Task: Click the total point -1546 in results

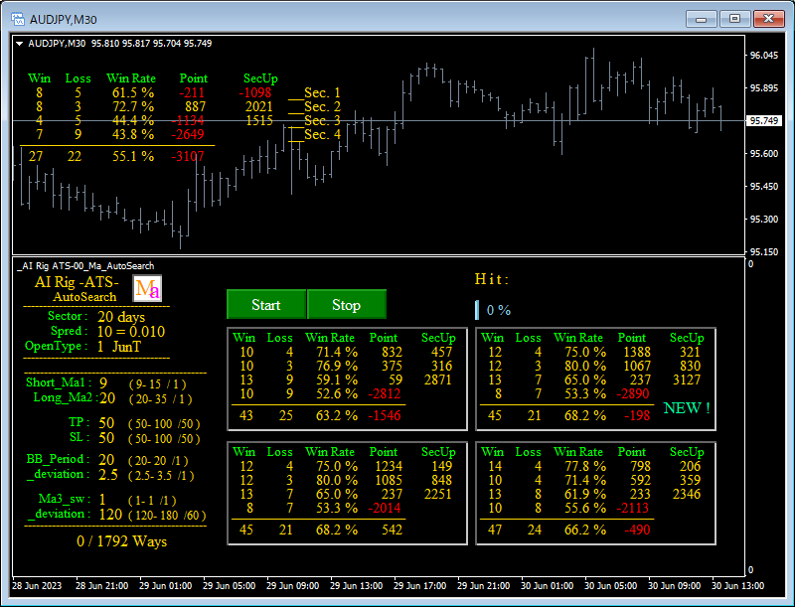Action: (385, 415)
